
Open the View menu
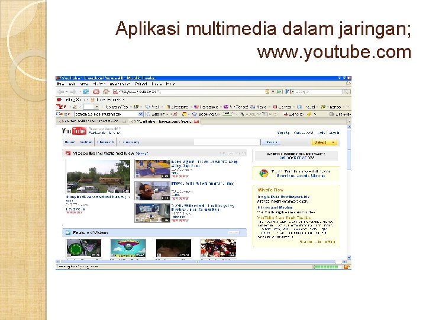(84, 84)
